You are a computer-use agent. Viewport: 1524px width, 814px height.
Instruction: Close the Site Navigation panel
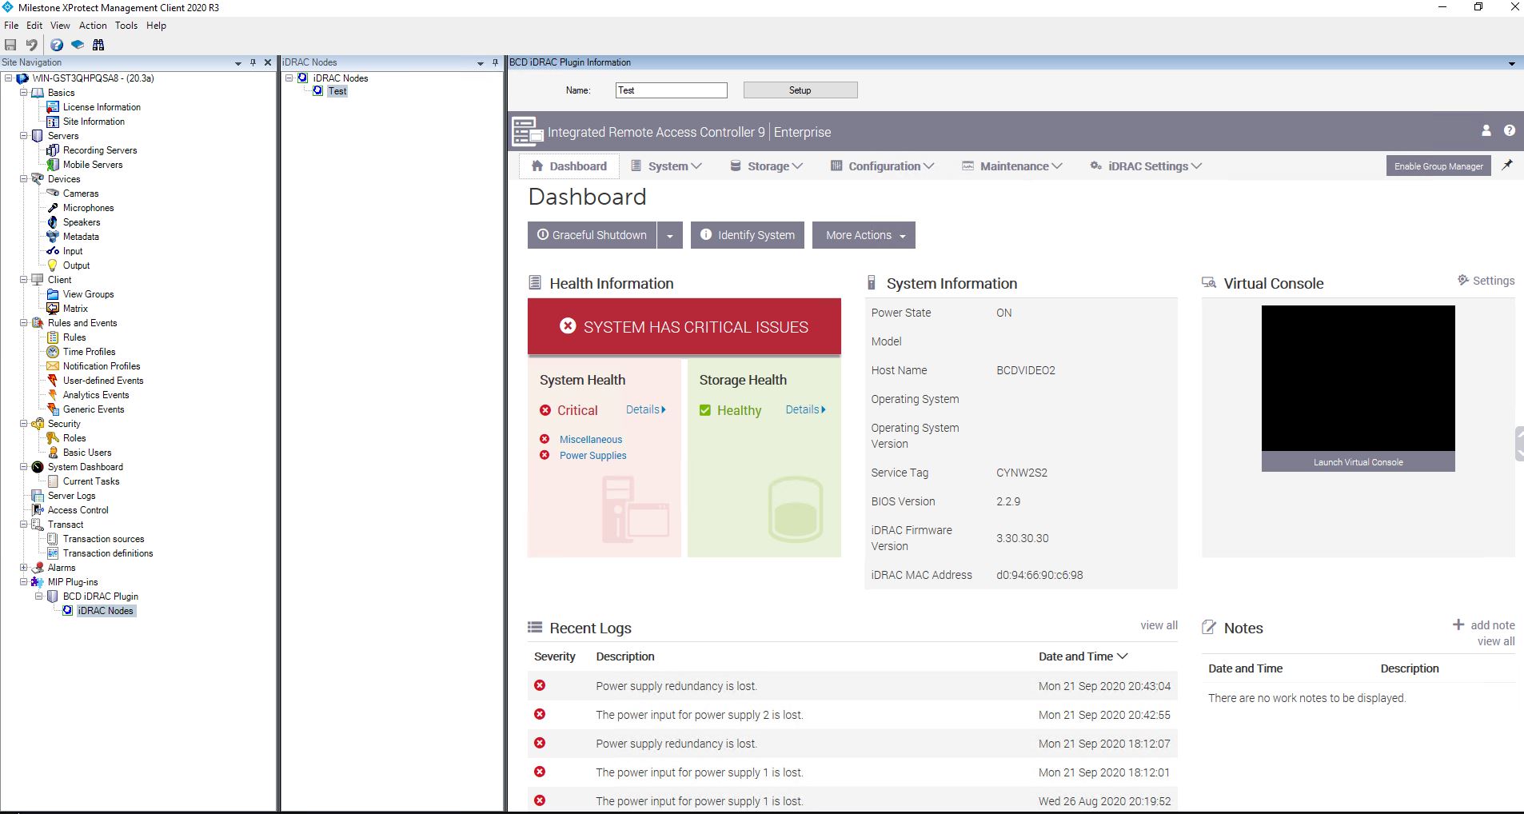[268, 62]
